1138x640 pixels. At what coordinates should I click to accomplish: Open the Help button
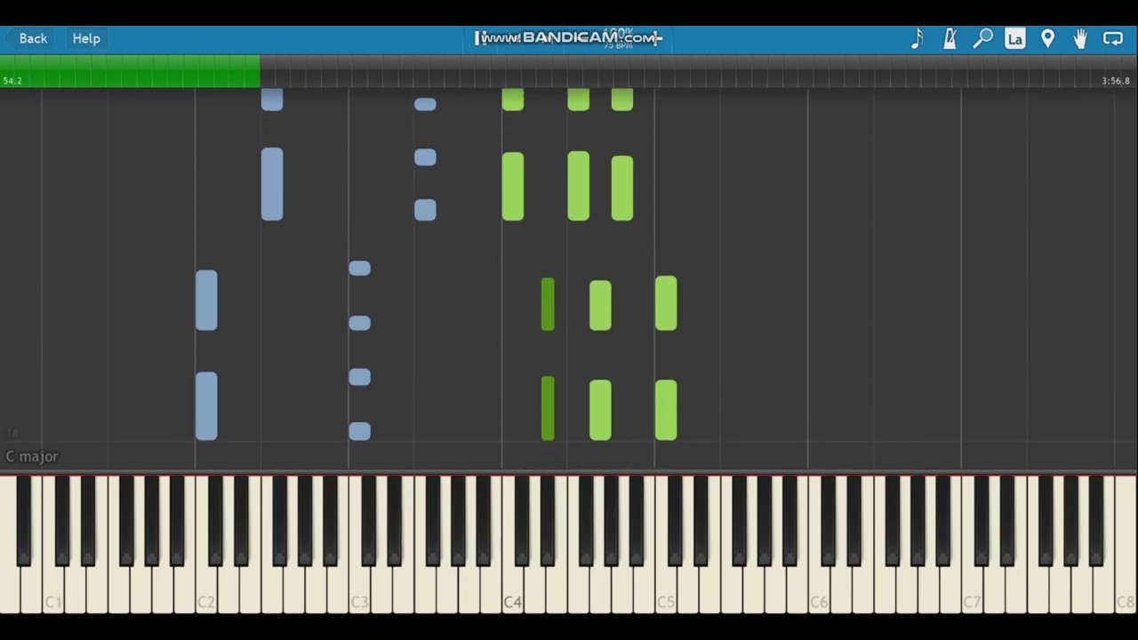click(86, 38)
